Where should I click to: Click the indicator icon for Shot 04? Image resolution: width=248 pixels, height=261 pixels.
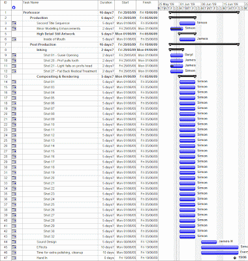[x=14, y=93]
